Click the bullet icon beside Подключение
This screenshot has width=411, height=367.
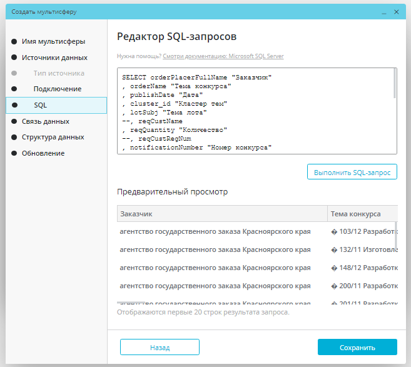(x=14, y=89)
